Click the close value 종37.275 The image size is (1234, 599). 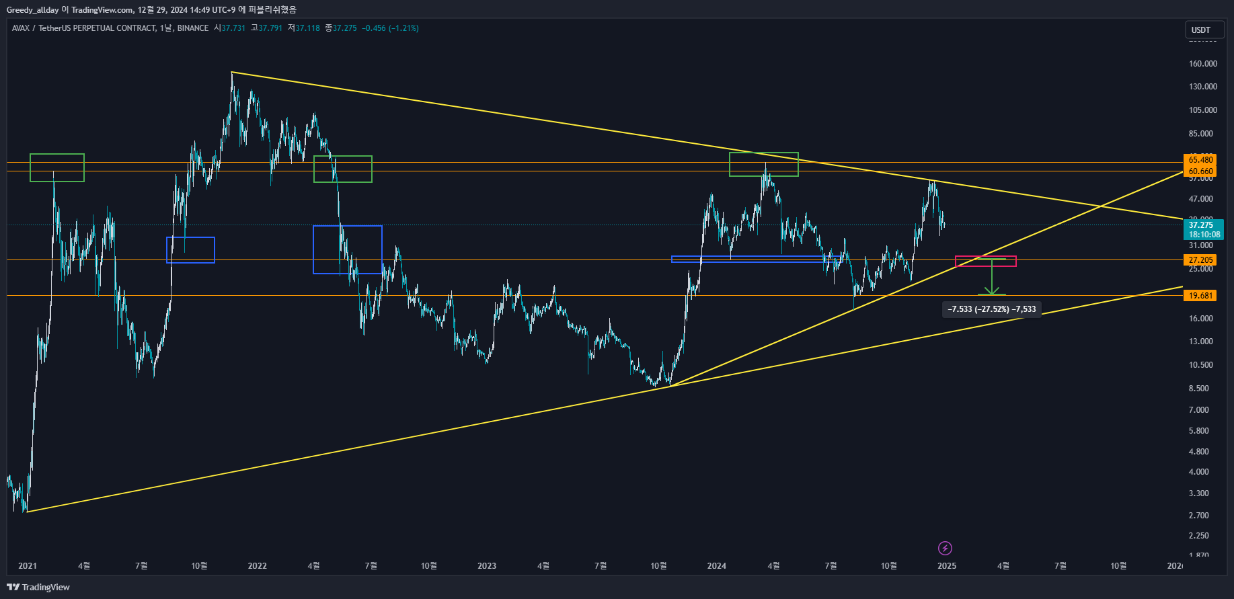click(x=341, y=28)
